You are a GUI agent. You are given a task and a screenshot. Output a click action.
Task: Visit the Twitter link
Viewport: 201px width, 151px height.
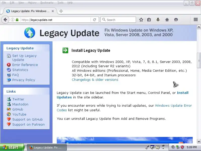point(18,99)
